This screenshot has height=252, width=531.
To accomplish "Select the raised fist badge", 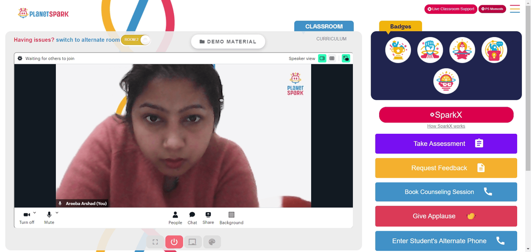I will pos(430,50).
